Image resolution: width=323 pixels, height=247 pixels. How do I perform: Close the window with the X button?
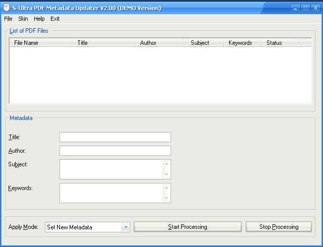tap(315, 8)
